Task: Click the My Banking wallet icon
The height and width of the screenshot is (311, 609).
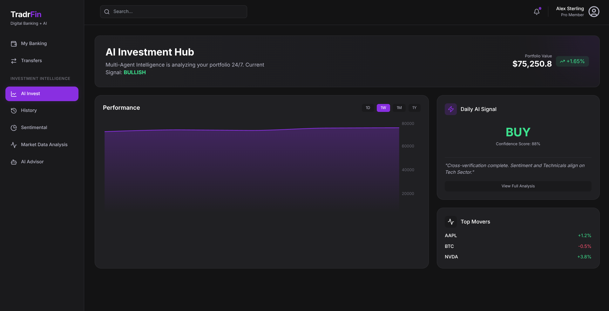Action: tap(14, 44)
